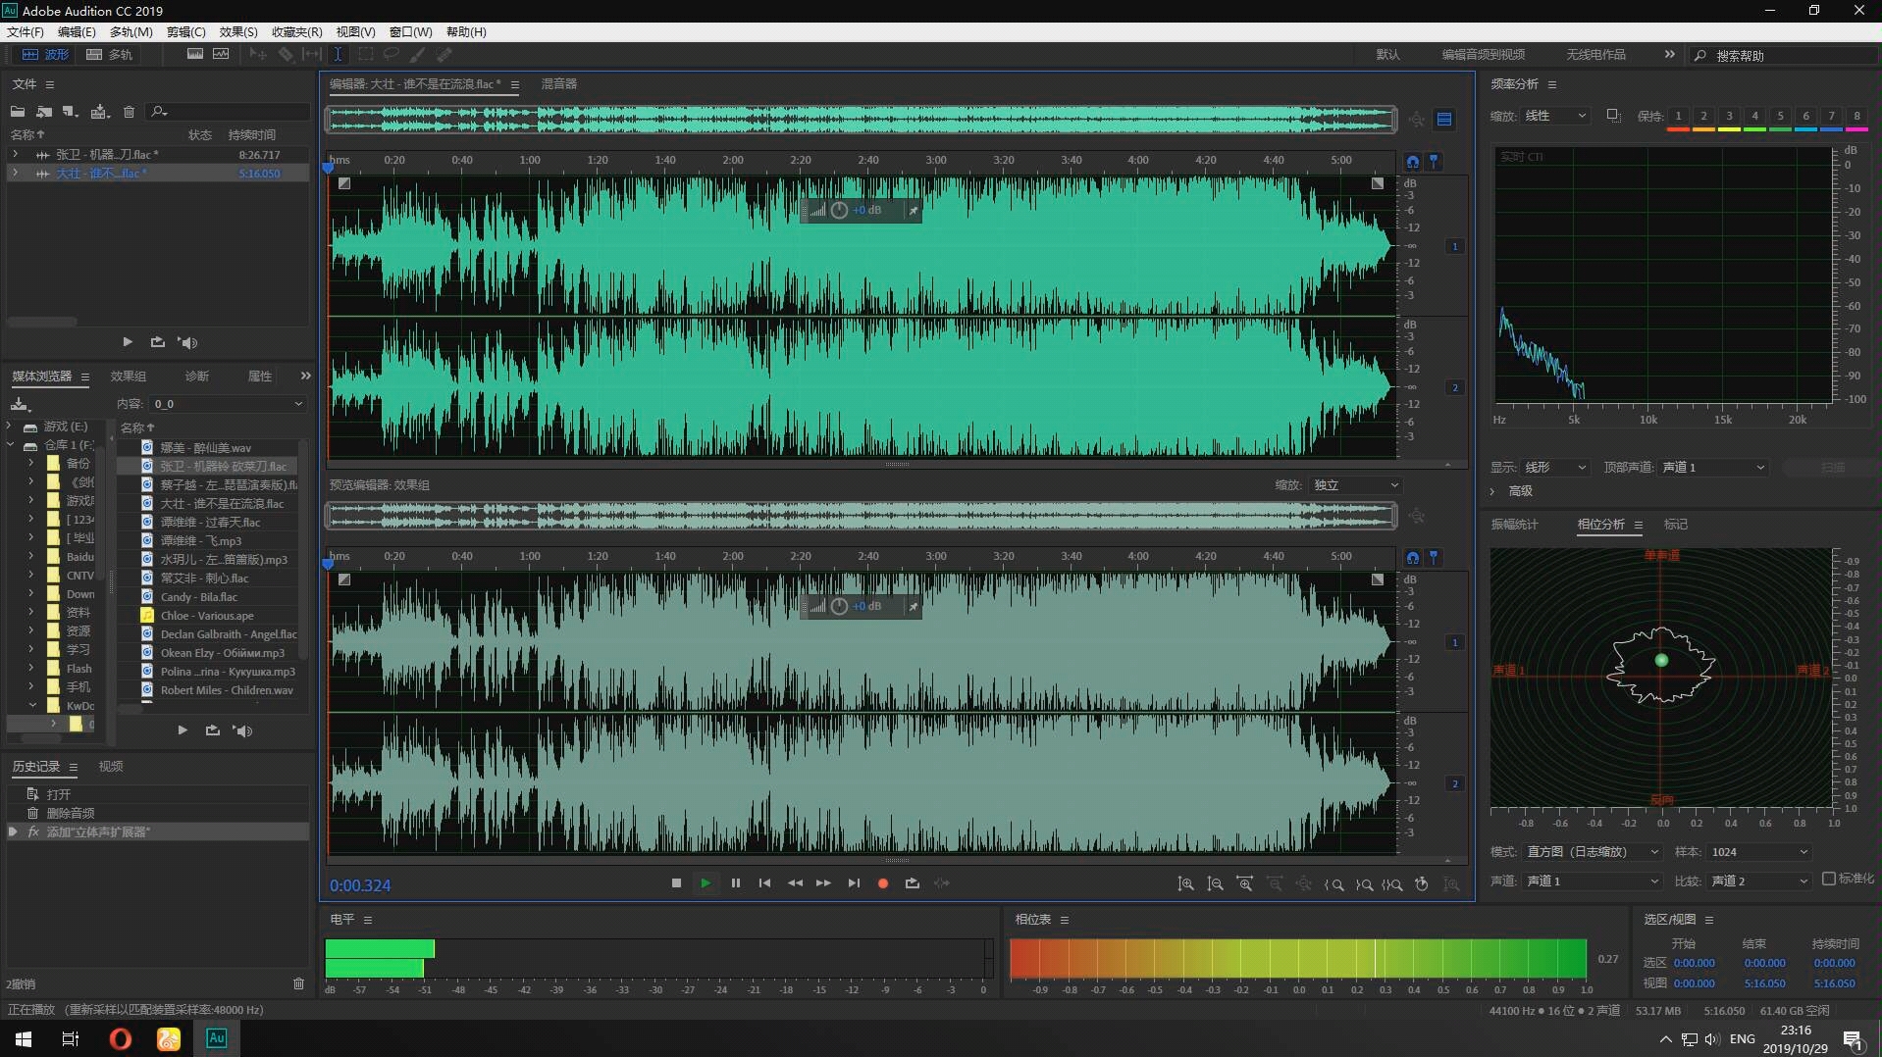Screen dimensions: 1882x1057
Task: Click the search field in 文件 panel
Action: (x=228, y=112)
